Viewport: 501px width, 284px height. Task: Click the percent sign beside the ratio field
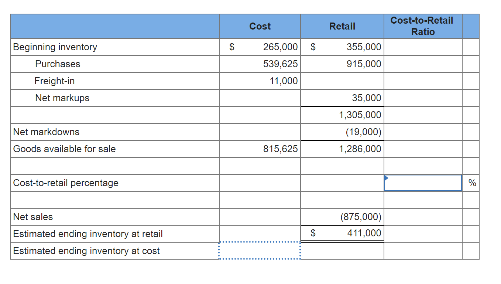coord(472,182)
